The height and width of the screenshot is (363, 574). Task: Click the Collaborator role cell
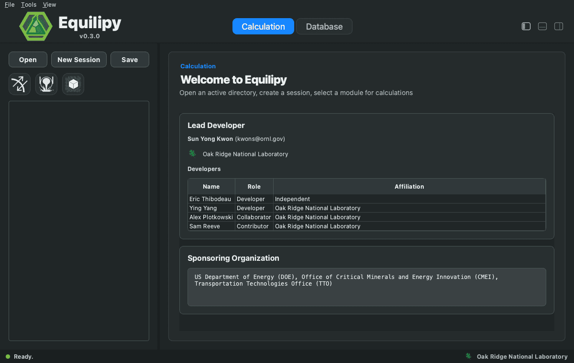[x=254, y=217]
